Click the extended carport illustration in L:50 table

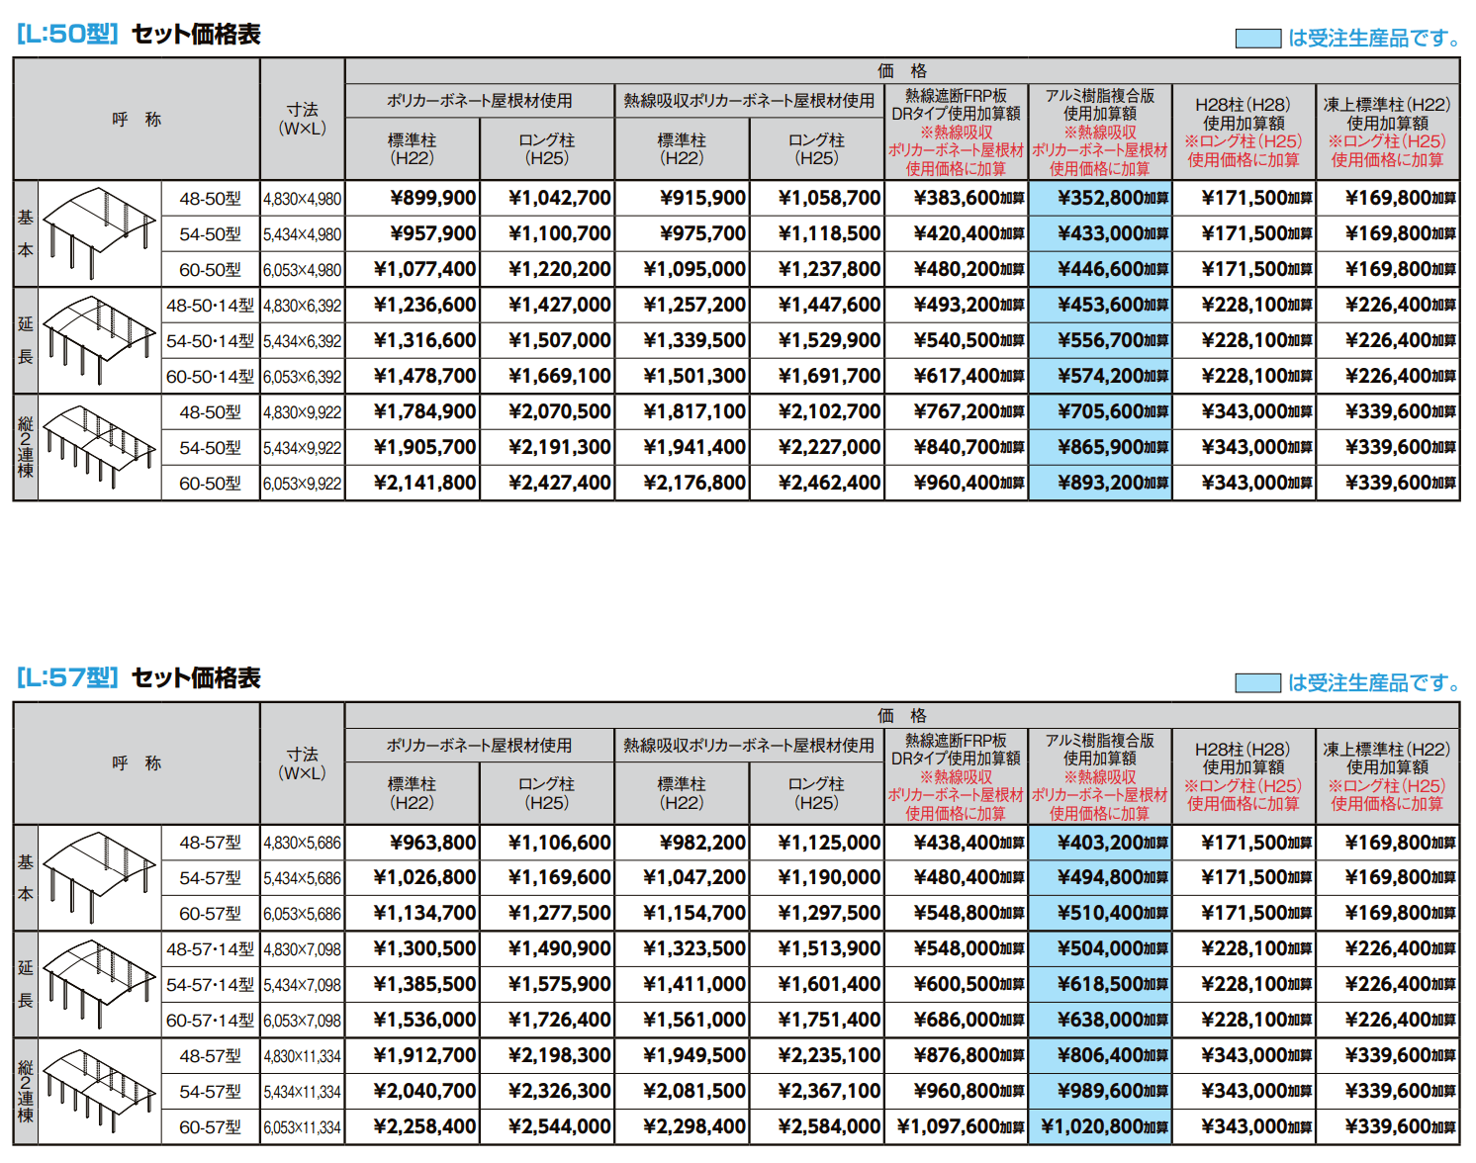99,340
